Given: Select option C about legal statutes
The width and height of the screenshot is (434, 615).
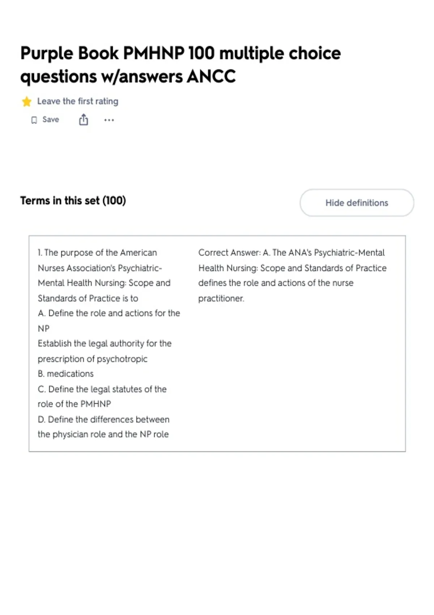Looking at the screenshot, I should pos(102,396).
